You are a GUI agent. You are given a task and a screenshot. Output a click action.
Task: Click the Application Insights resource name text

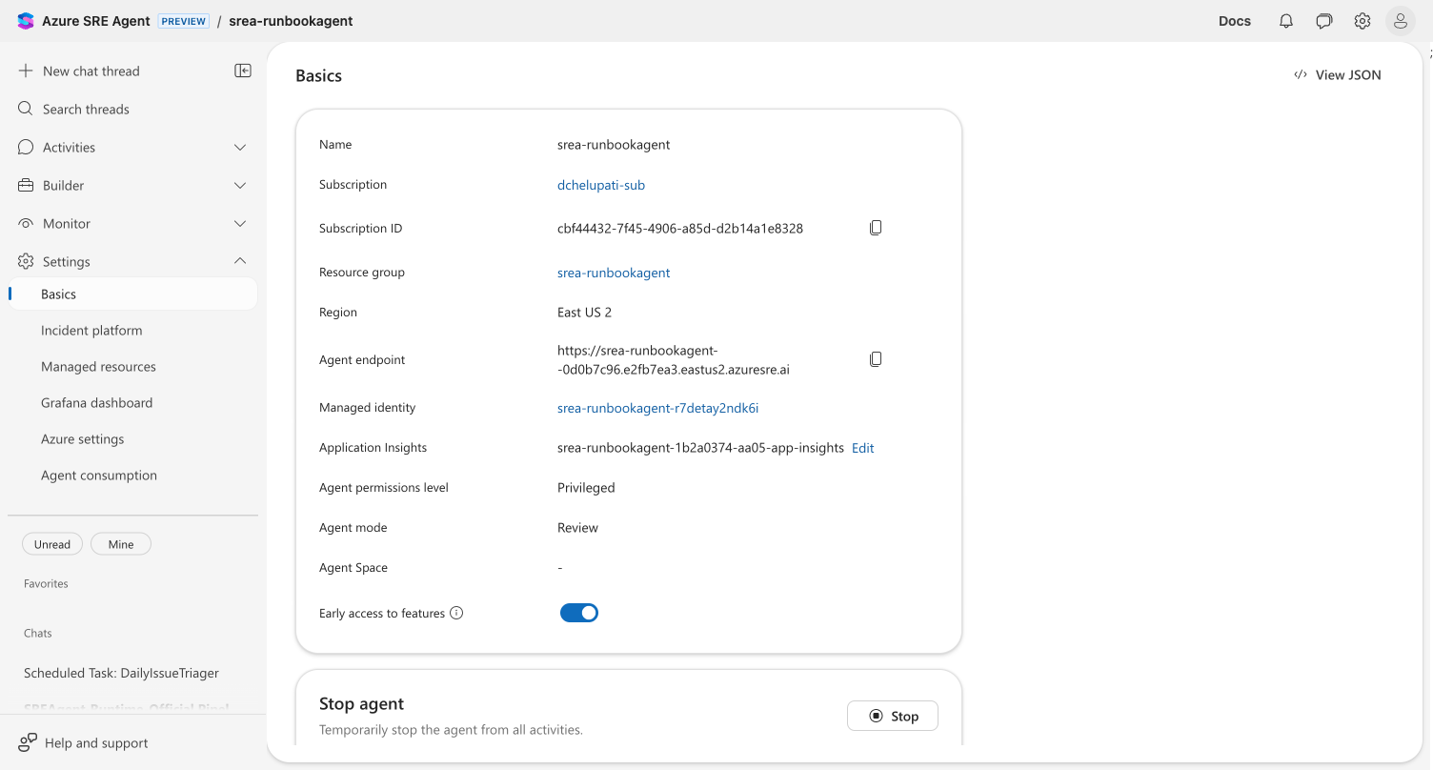(x=700, y=448)
